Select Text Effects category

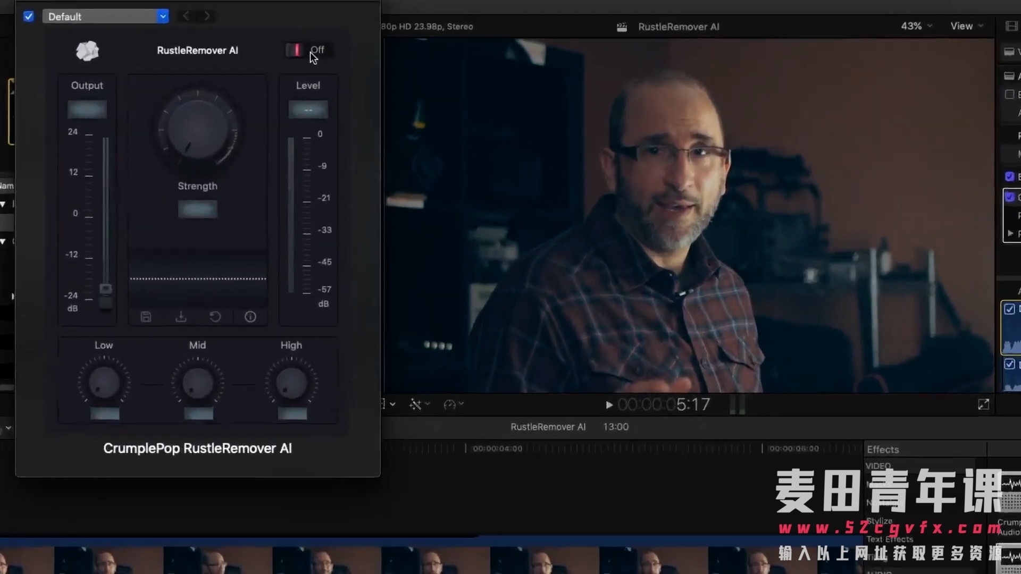890,539
